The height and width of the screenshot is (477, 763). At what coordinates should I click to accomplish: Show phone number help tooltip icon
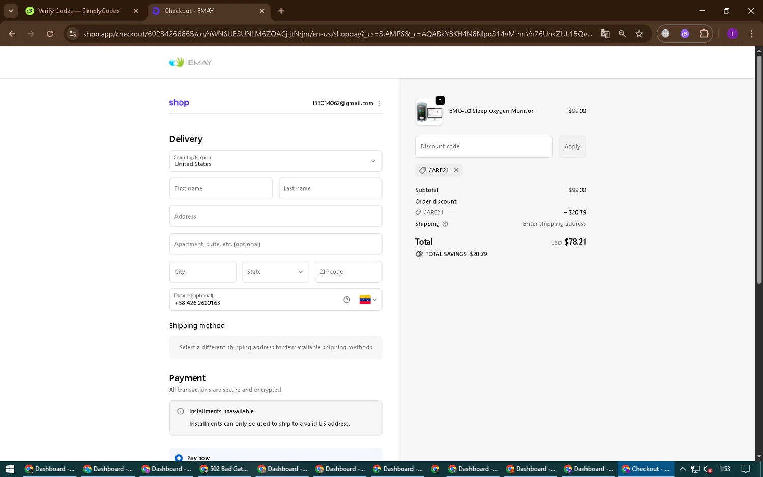[347, 300]
